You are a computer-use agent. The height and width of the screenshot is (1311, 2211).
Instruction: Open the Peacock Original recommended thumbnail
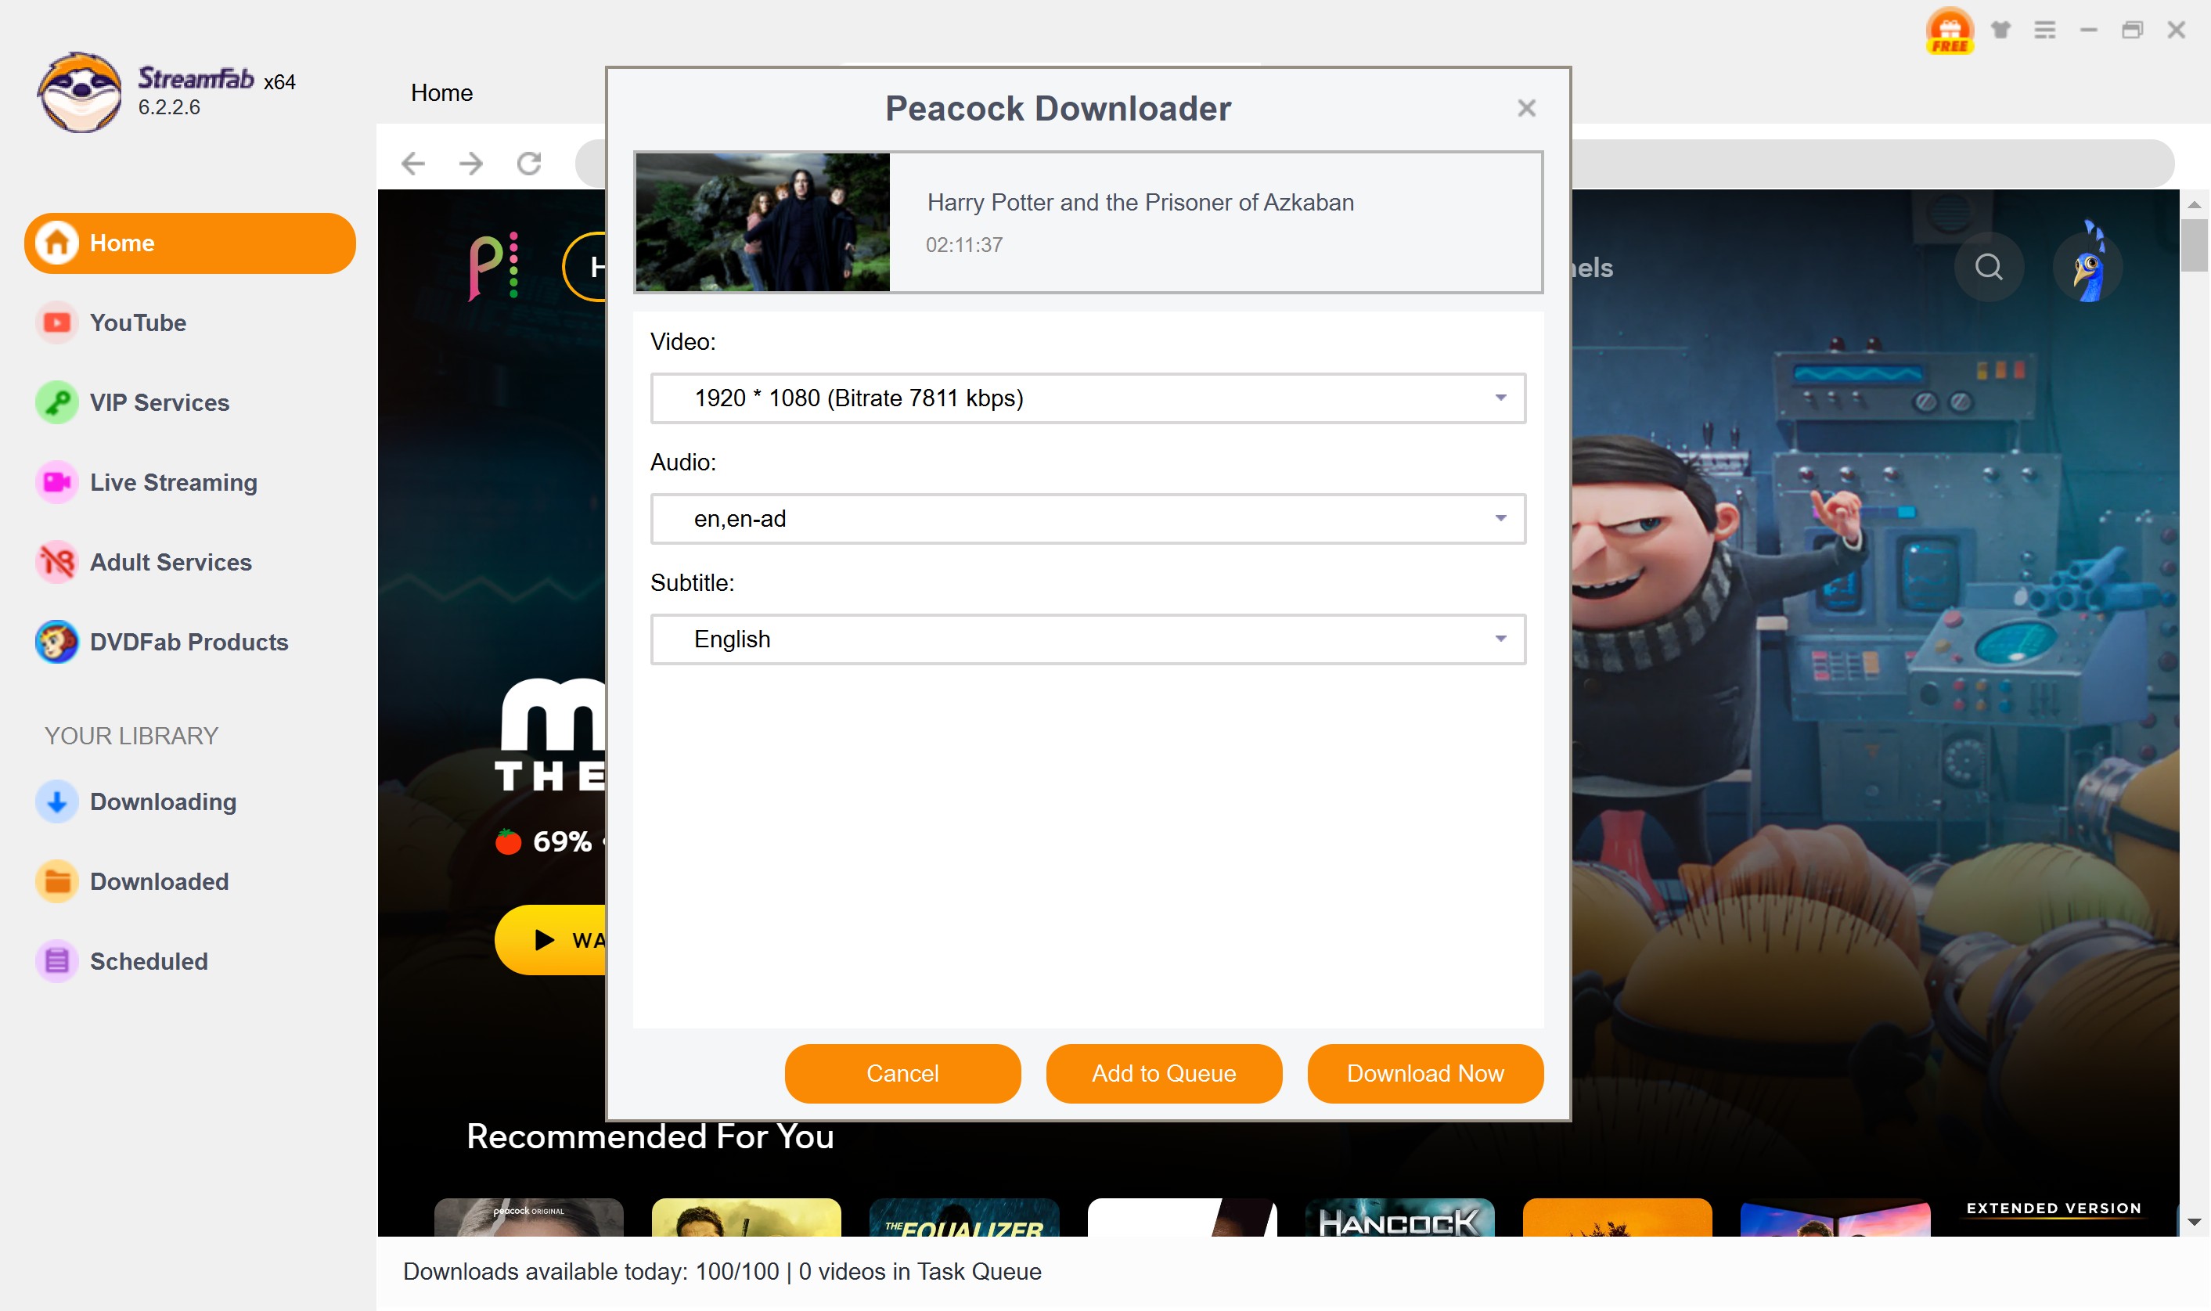529,1217
